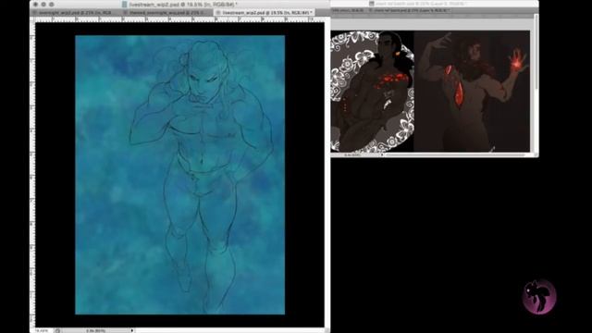Click the vertical ruler left of the canvas
This screenshot has width=592, height=333.
point(32,175)
